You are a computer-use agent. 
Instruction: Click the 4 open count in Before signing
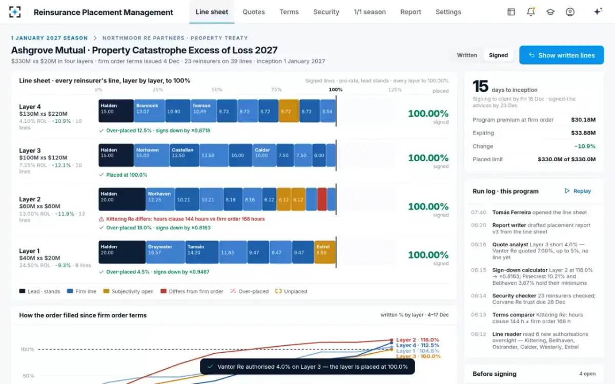tap(587, 374)
